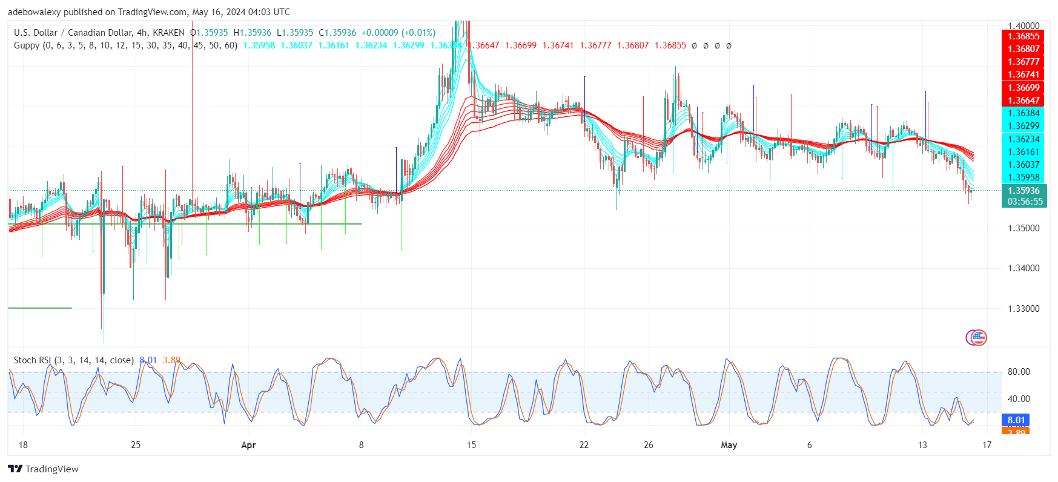Click the 1.36234 value in Guppy legend

click(x=371, y=45)
